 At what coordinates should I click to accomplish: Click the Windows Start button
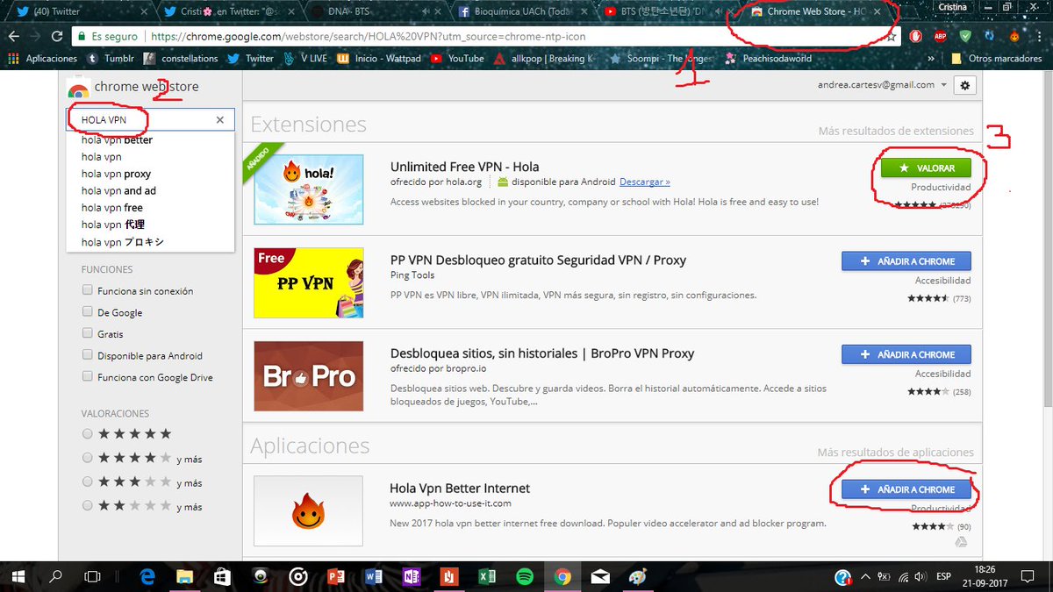pos(18,576)
